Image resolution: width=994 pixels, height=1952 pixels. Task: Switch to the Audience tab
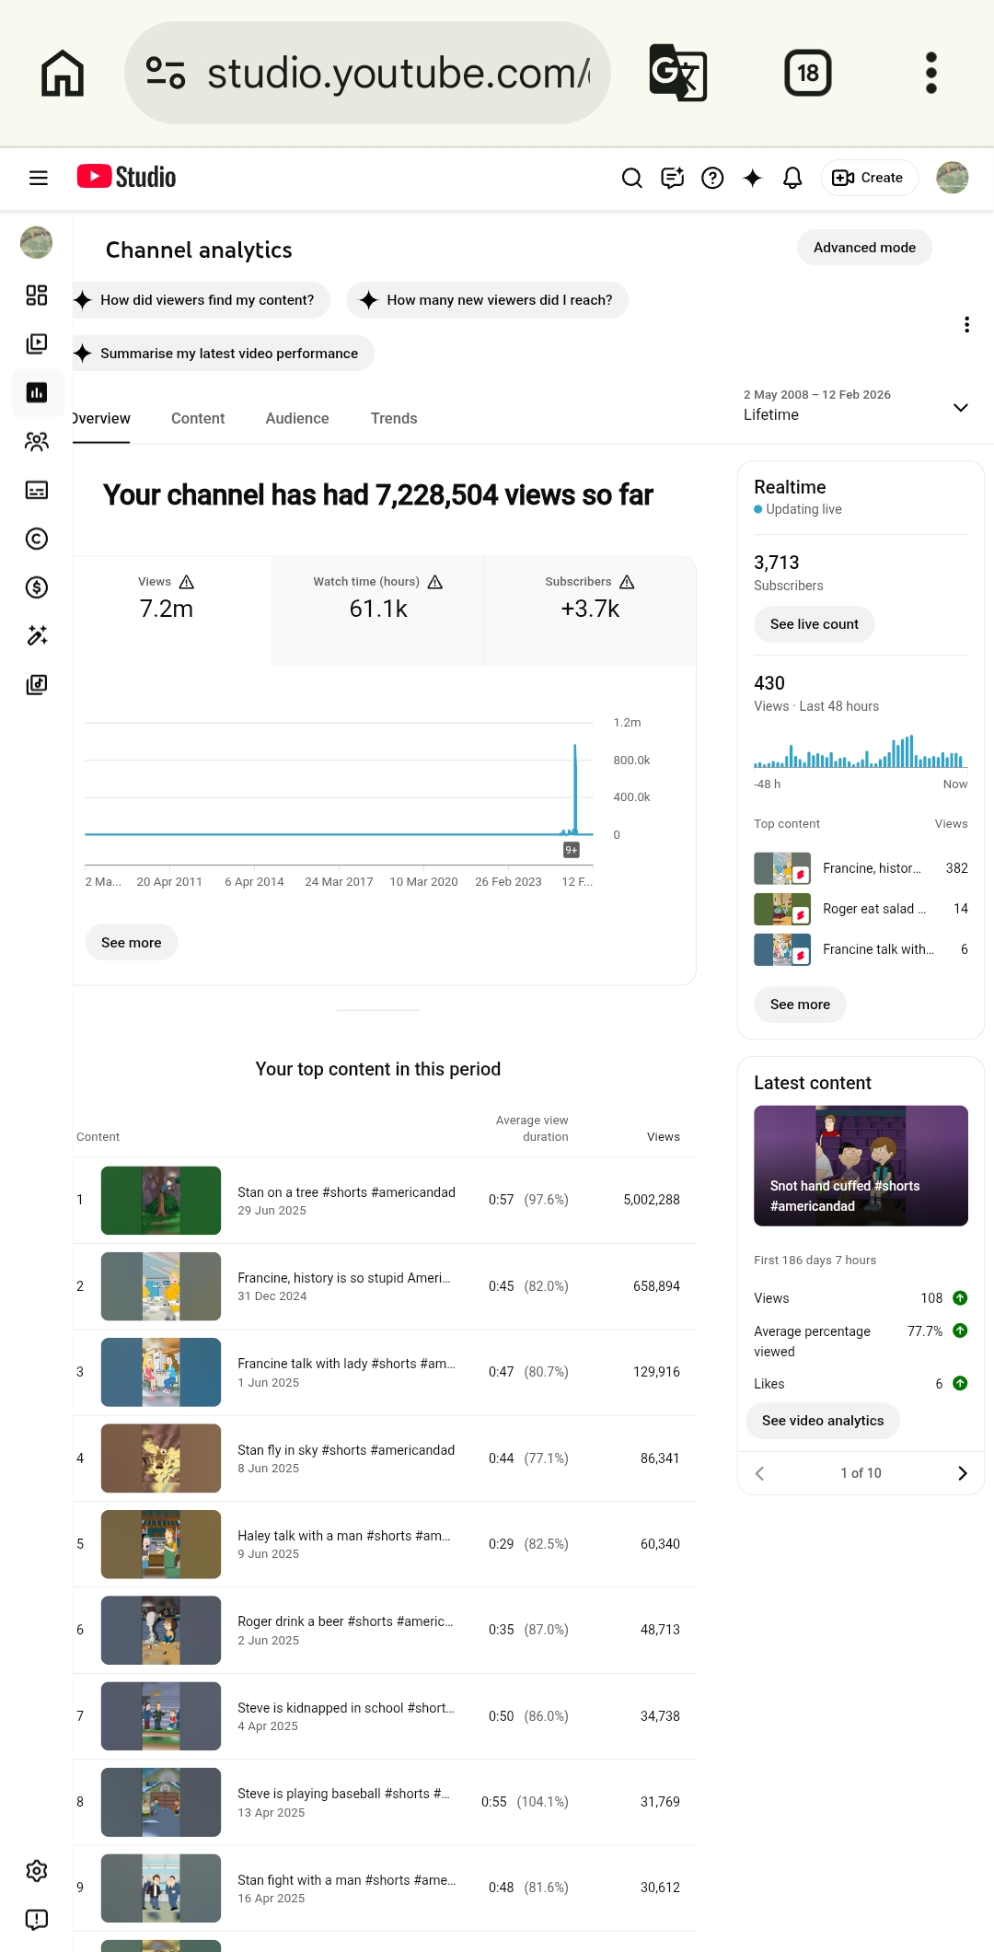[297, 419]
